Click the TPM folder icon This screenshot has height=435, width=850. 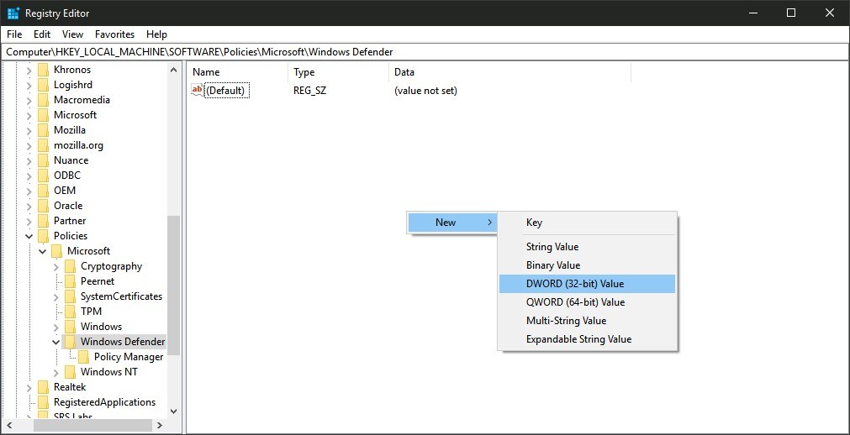pos(70,312)
